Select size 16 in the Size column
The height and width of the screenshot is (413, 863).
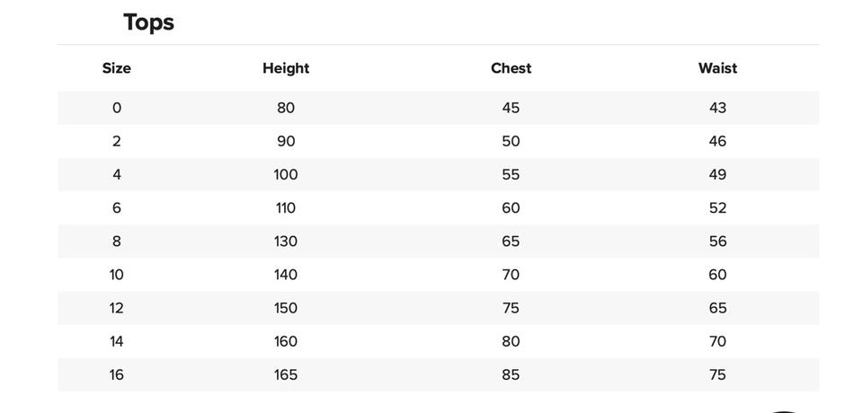click(x=117, y=374)
